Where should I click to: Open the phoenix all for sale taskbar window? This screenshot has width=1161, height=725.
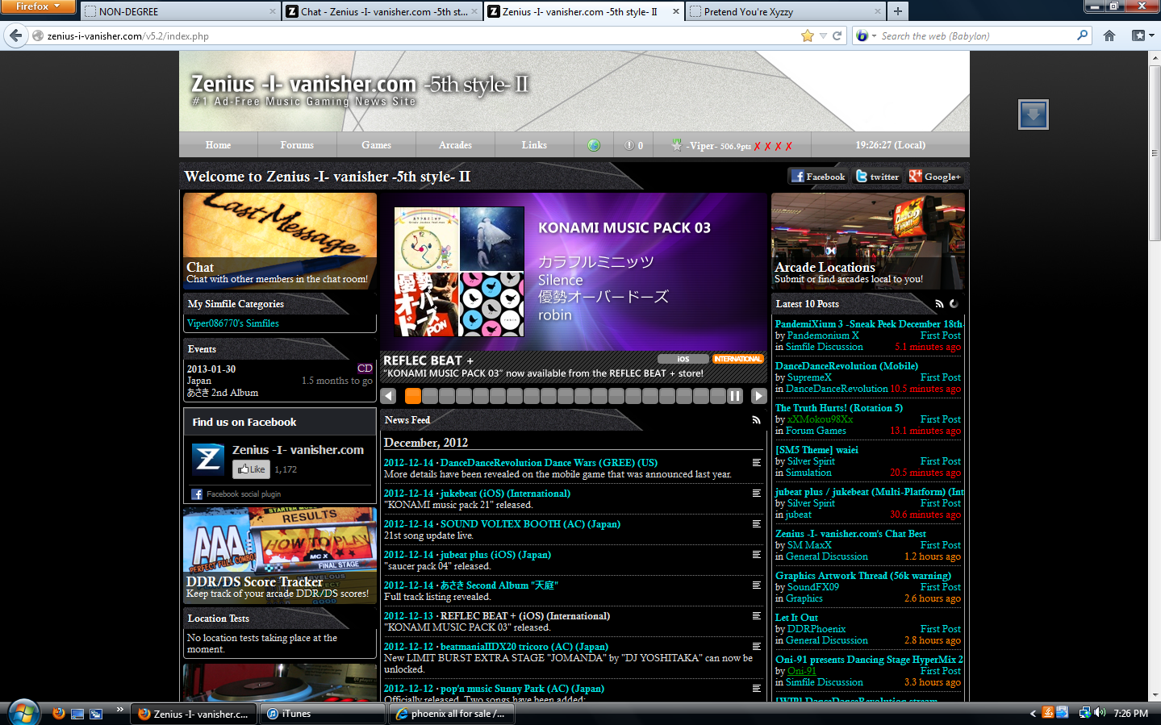point(450,714)
